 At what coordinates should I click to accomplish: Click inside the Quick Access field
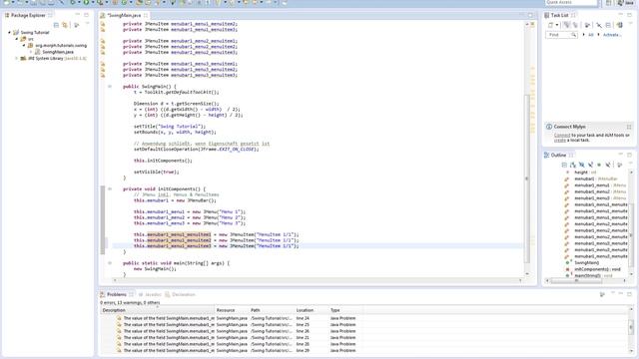pos(570,2)
